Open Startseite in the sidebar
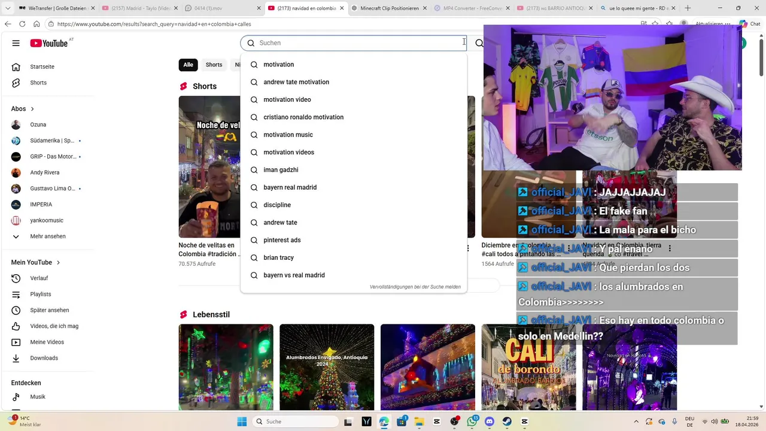The width and height of the screenshot is (766, 431). click(x=42, y=66)
